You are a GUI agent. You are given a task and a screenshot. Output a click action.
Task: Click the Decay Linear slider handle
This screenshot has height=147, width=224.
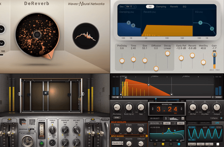click(168, 53)
